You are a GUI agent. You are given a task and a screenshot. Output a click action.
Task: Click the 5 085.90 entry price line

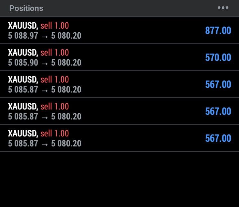tap(44, 63)
